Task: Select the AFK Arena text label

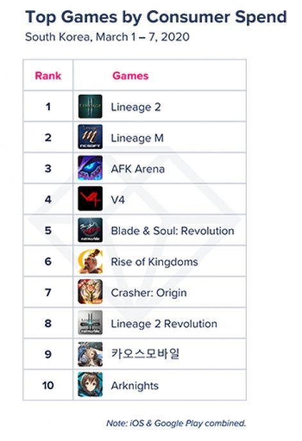Action: (138, 169)
